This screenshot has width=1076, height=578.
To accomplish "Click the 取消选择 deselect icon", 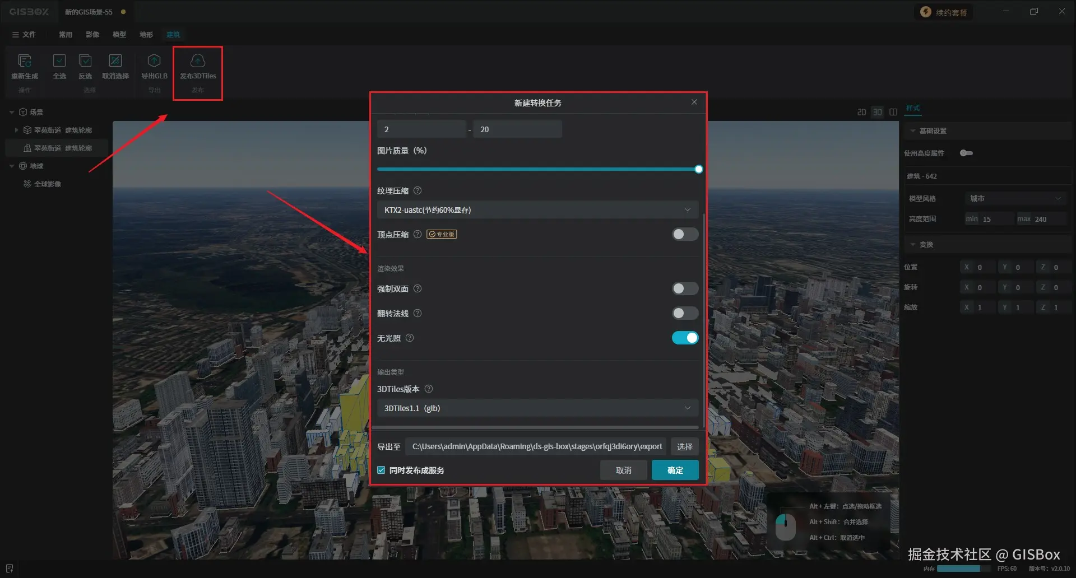I will click(115, 60).
